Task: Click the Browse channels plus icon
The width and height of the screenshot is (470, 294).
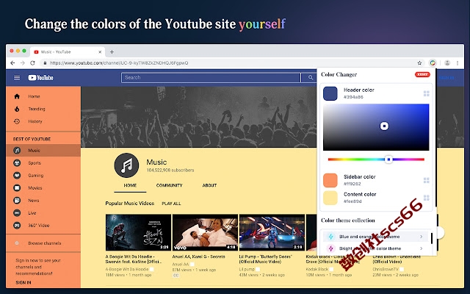Action: (x=17, y=243)
